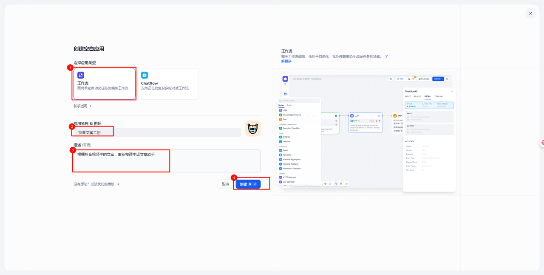
Task: Open the 了解更多 link
Action: [x=286, y=61]
